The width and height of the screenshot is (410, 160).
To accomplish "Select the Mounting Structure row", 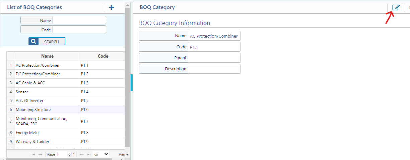I will 33,110.
